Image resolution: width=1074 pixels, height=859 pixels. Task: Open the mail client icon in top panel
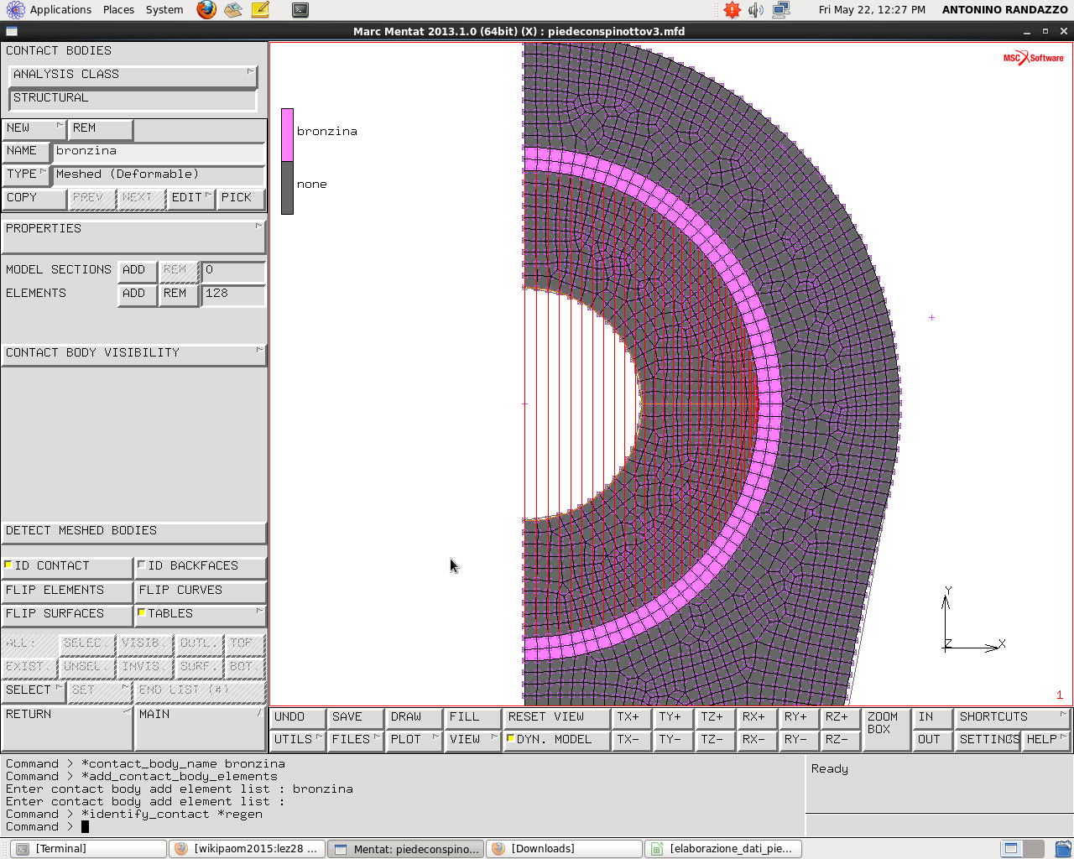click(233, 10)
